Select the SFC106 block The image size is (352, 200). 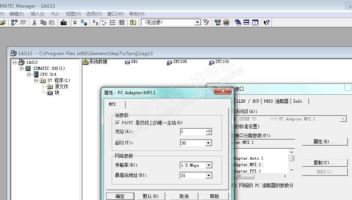point(219,62)
